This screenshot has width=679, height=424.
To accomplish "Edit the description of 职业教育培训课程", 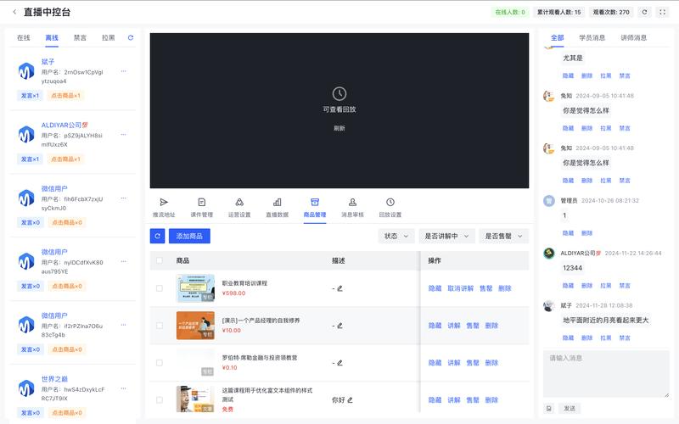I will [x=339, y=288].
